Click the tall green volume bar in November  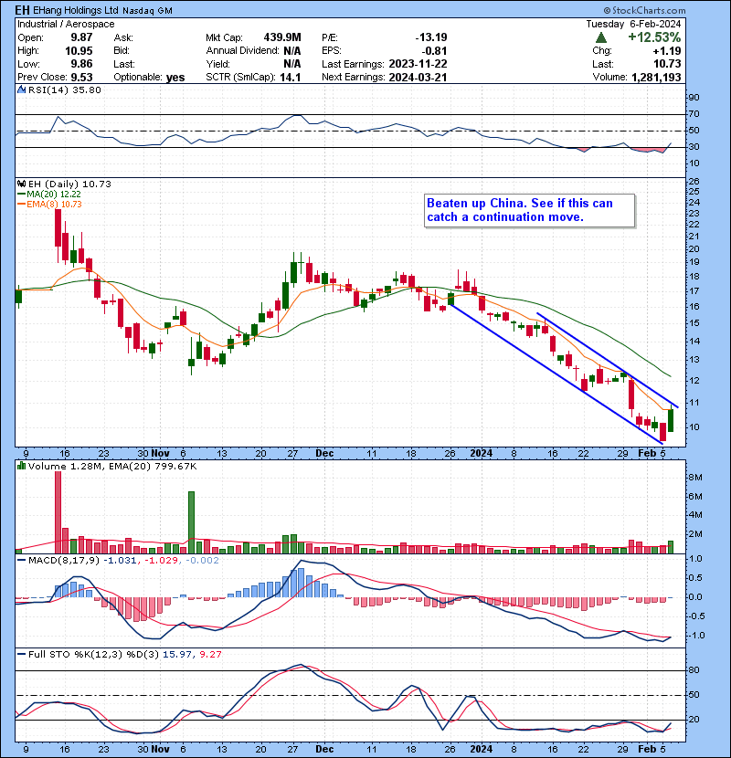coord(192,522)
